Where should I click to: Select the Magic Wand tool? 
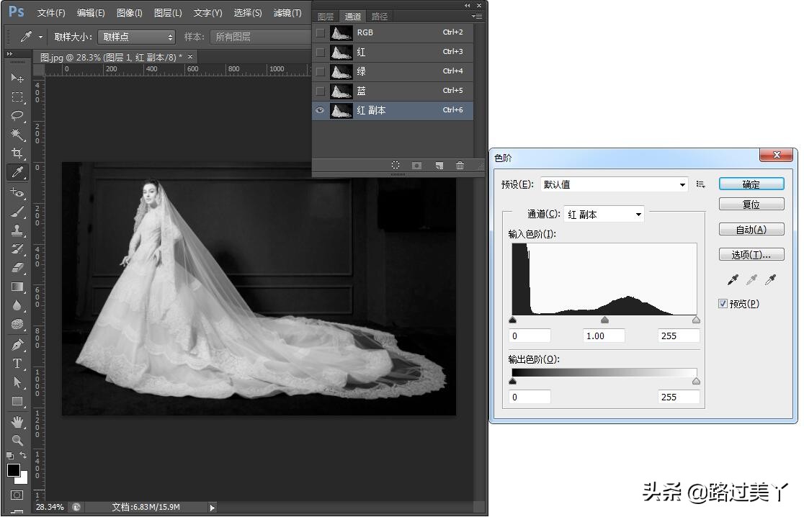pos(17,134)
